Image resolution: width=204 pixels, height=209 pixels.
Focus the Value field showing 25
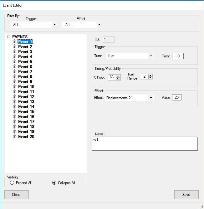coord(177,97)
